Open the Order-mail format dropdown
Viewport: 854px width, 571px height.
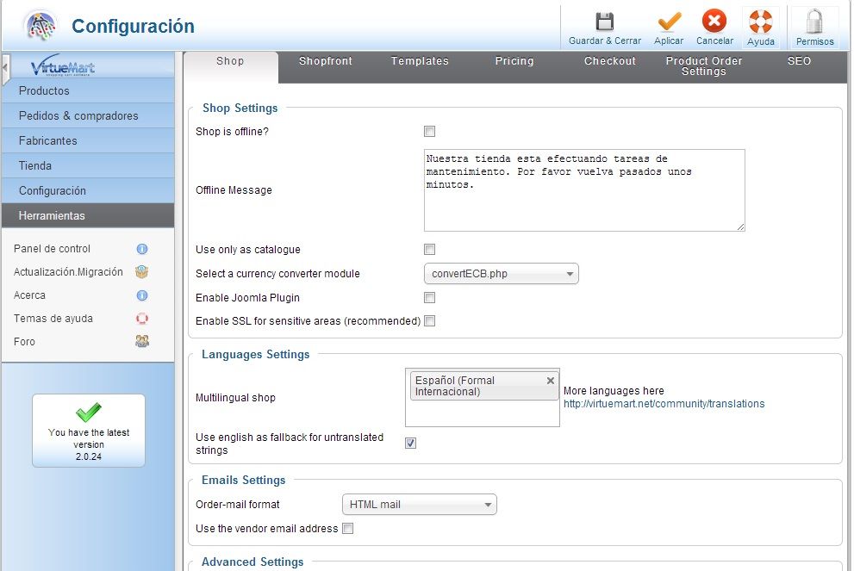(x=420, y=505)
